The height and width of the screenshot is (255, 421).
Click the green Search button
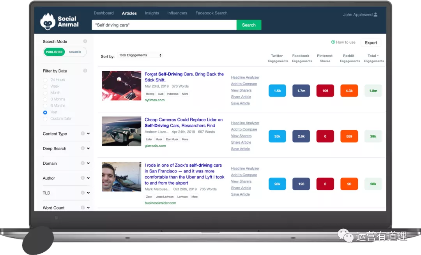coord(249,25)
